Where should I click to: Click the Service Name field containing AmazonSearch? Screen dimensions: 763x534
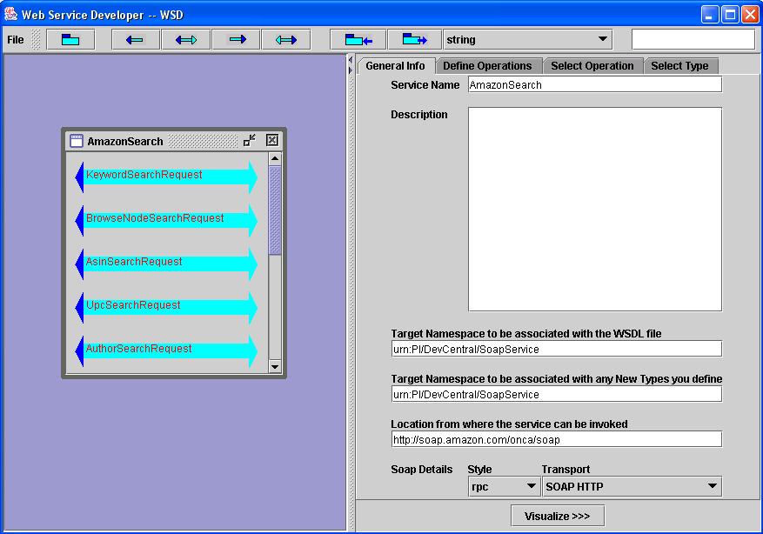point(595,84)
